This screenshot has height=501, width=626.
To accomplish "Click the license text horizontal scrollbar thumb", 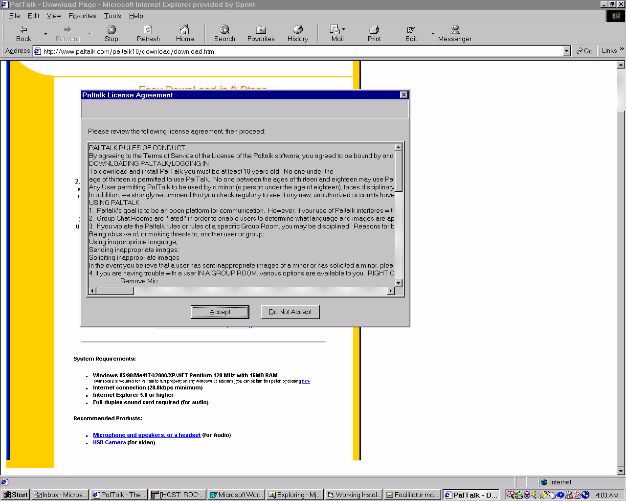I will 115,291.
